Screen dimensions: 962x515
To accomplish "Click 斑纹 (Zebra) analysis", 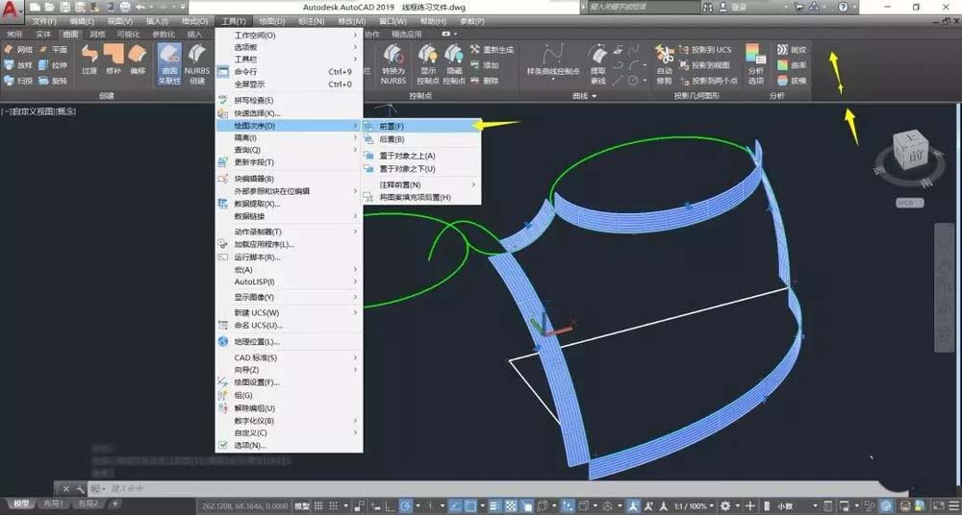I will (x=792, y=50).
